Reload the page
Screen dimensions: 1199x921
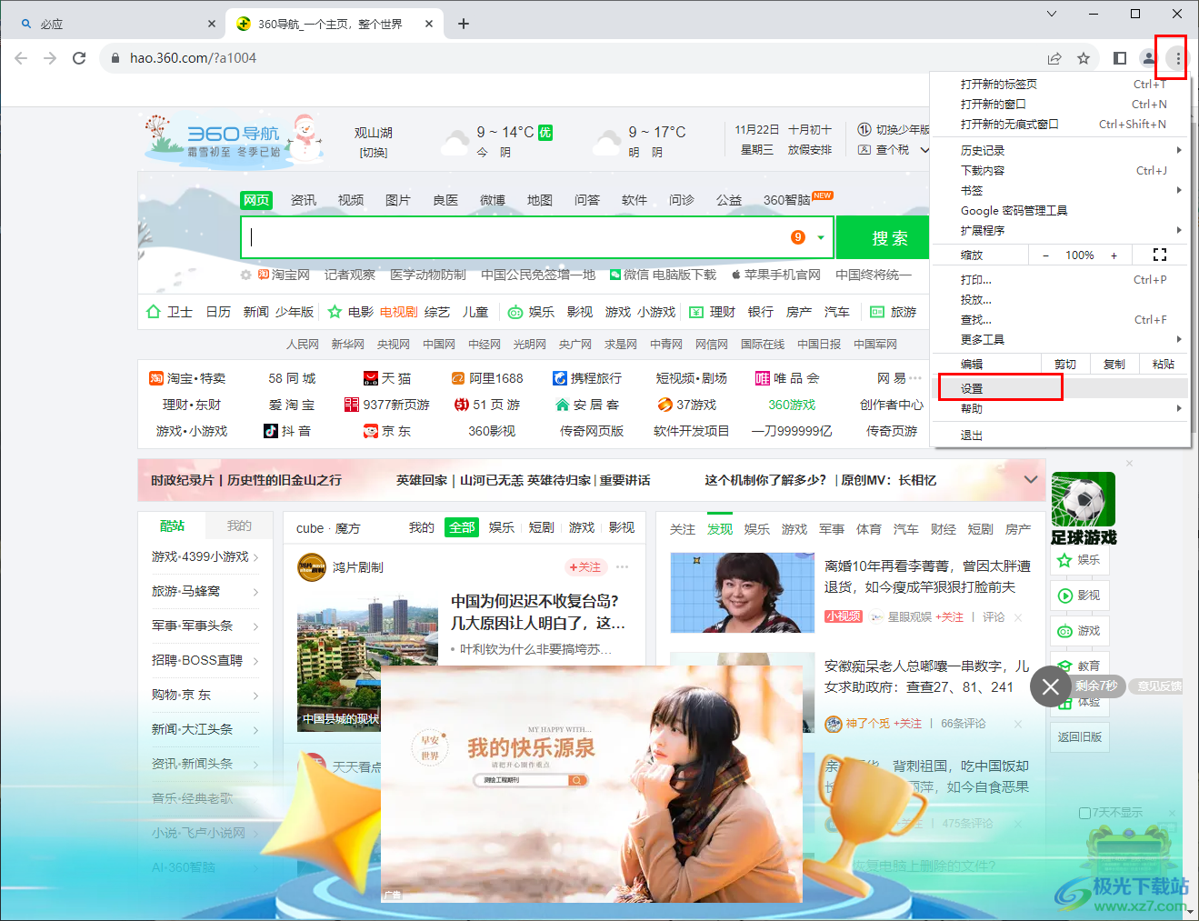79,58
